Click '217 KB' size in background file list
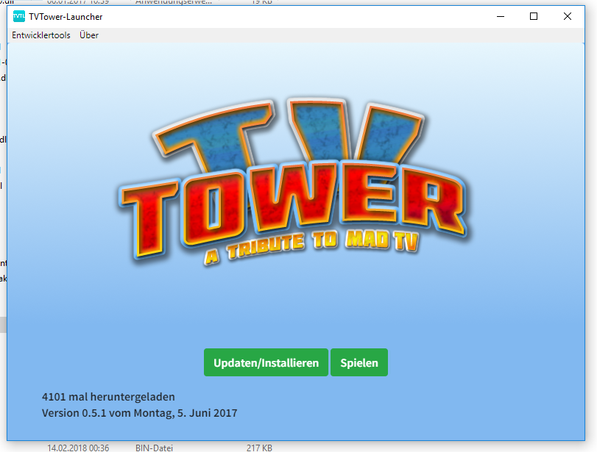 point(259,448)
